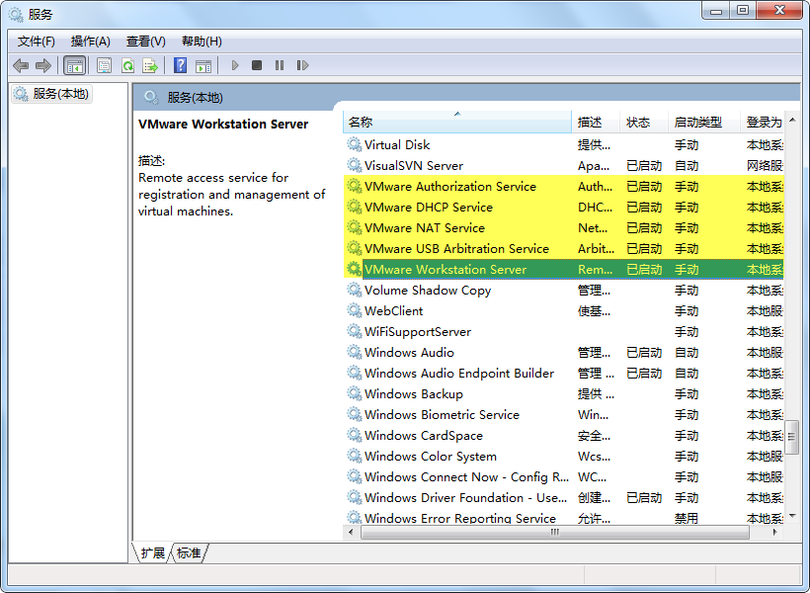The image size is (810, 593).
Task: Click gear icon of Windows Audio row
Action: (x=354, y=352)
